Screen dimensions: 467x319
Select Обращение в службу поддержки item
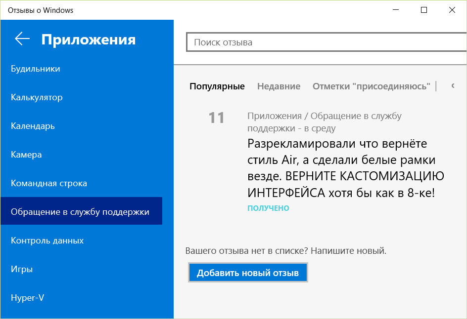[81, 211]
